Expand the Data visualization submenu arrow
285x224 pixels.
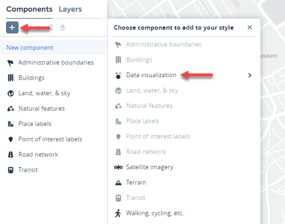click(x=250, y=75)
